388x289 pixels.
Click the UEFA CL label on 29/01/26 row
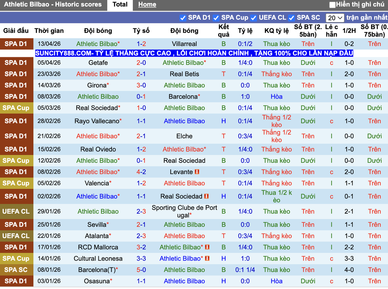tap(16, 212)
